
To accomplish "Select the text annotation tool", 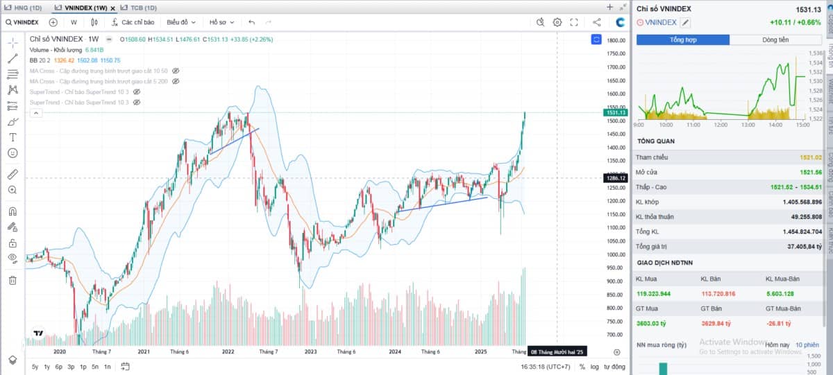I will coord(12,137).
